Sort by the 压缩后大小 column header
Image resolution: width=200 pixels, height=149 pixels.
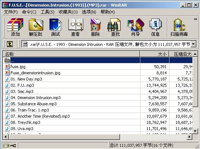coord(181,54)
